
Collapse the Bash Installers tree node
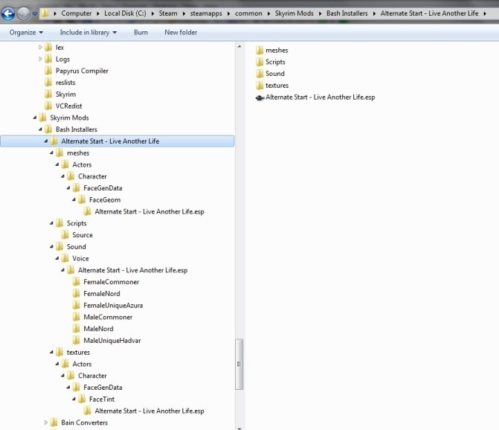pos(40,129)
